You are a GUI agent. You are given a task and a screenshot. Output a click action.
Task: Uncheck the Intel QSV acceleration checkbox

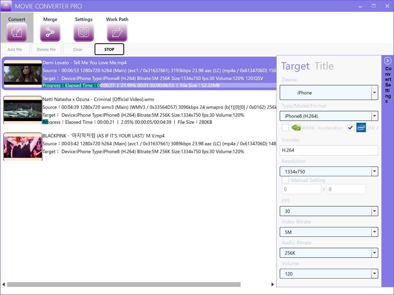pyautogui.click(x=350, y=128)
